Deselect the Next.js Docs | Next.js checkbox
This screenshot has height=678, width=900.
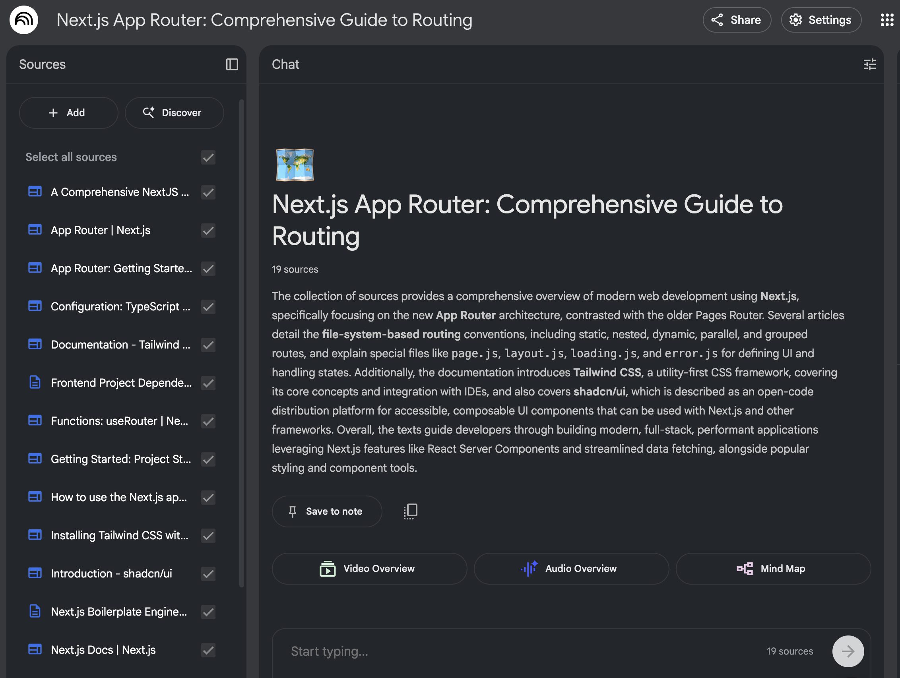pos(208,650)
